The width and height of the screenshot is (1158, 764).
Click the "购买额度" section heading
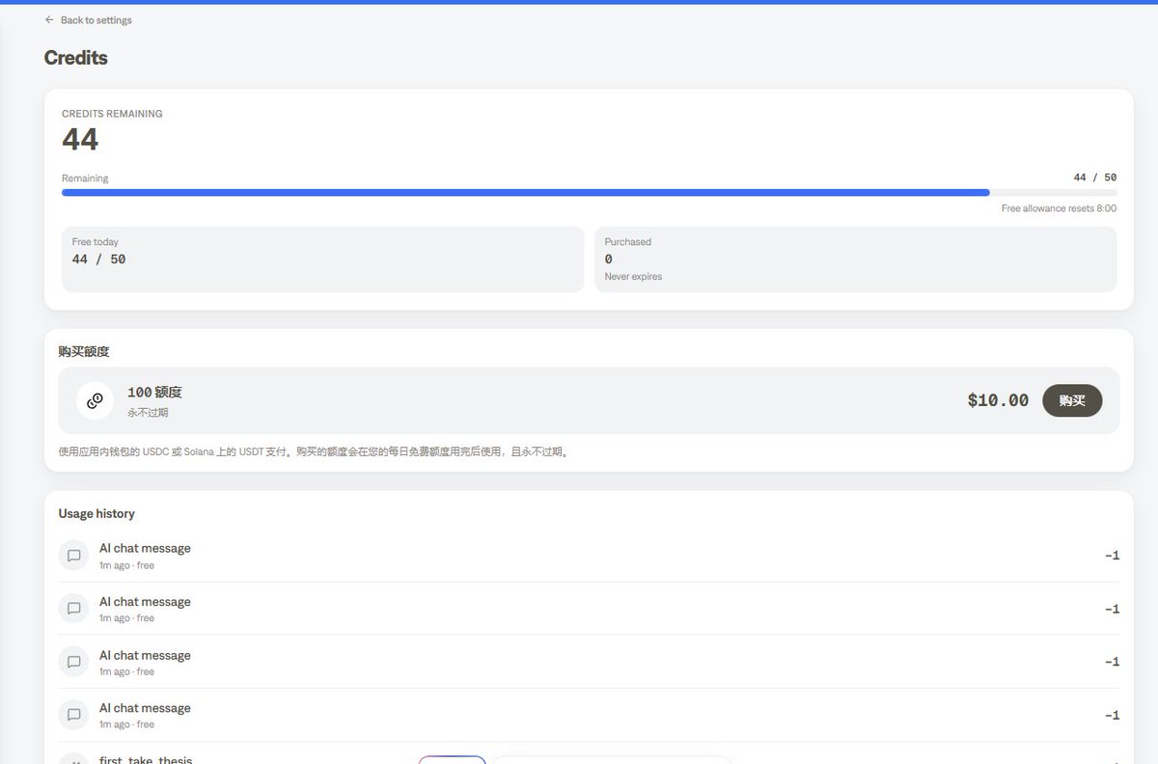(84, 352)
